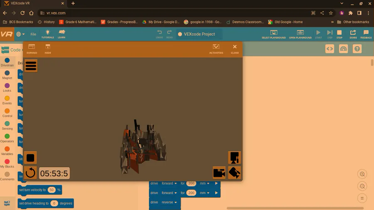The height and width of the screenshot is (210, 374).
Task: Select the Sensing block category
Action: 7,126
